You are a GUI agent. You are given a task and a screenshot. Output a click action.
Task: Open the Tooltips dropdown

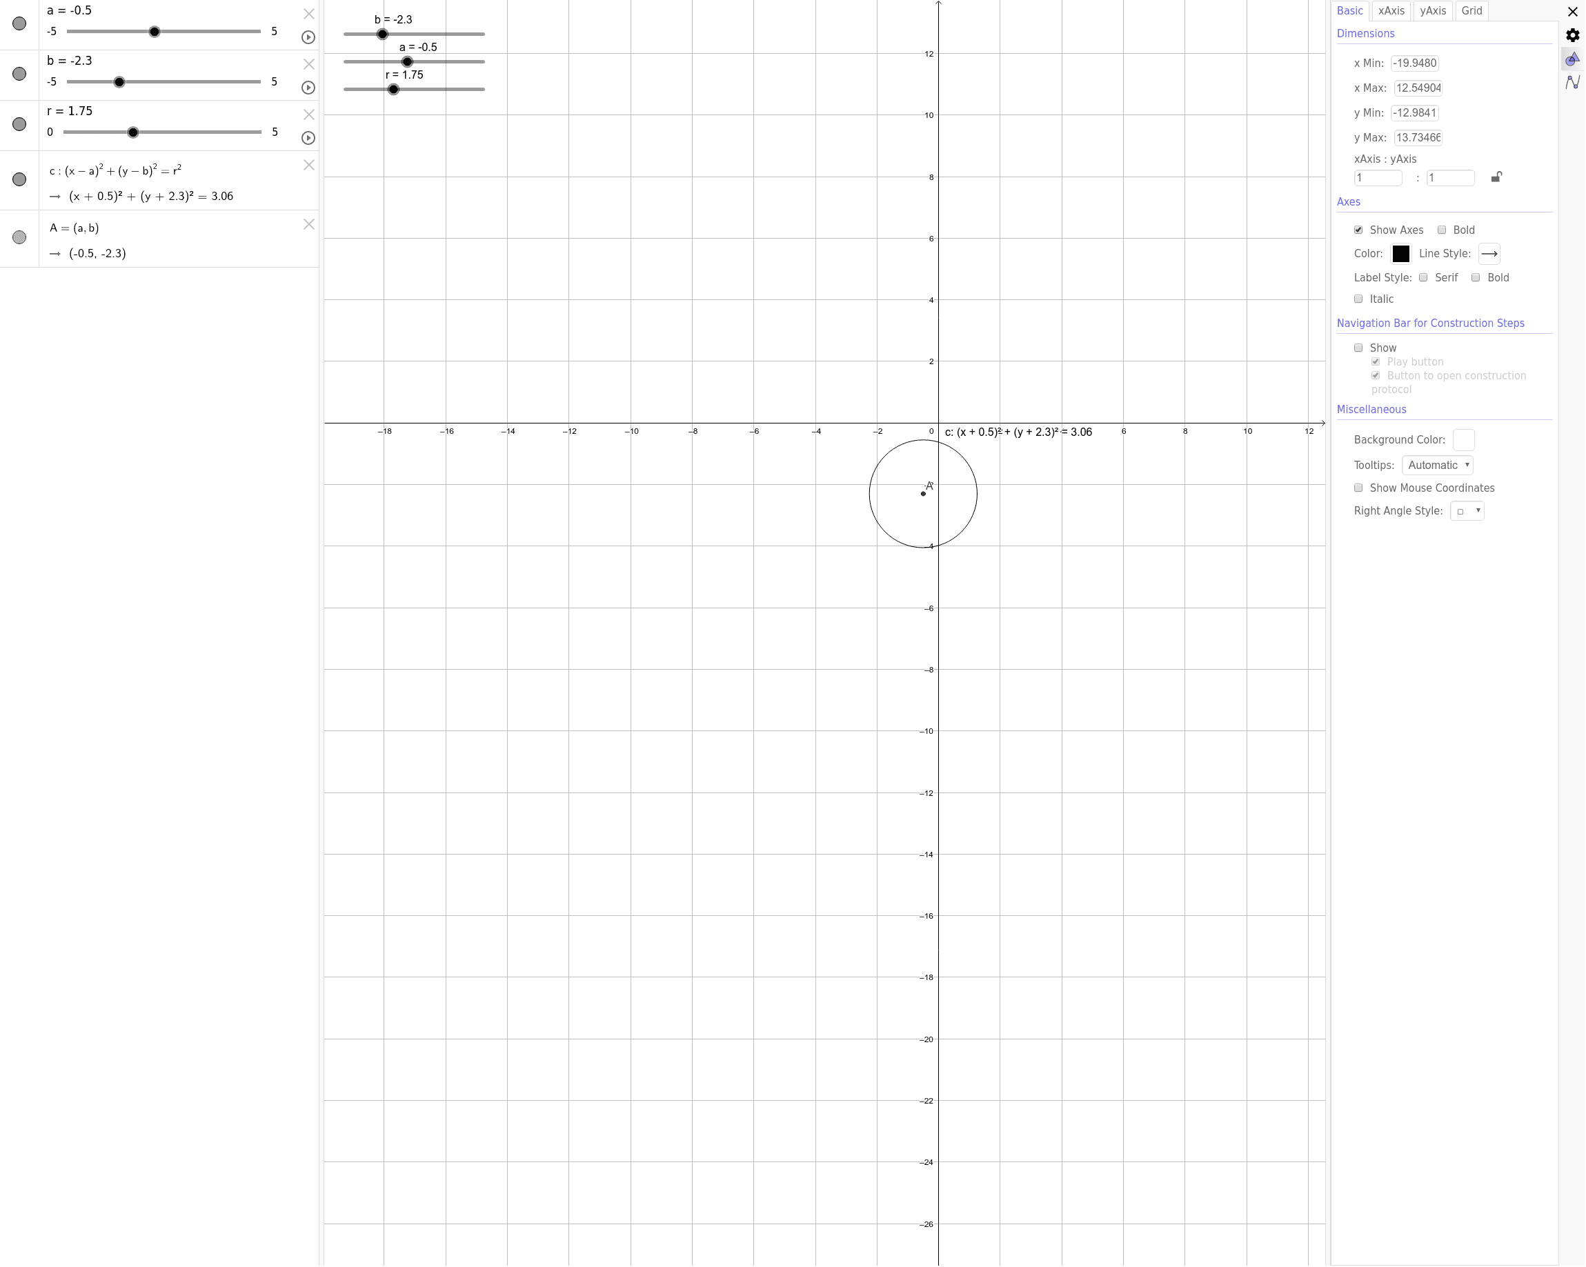click(1437, 465)
